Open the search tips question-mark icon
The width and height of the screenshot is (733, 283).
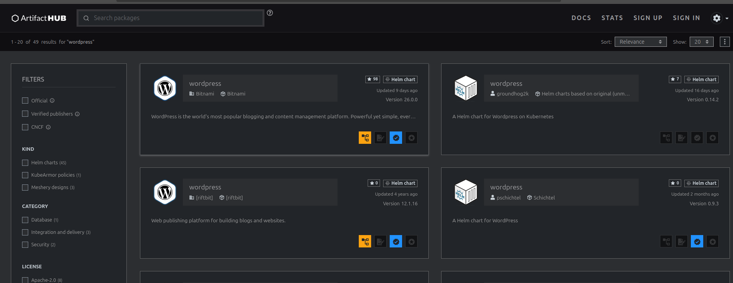(270, 13)
